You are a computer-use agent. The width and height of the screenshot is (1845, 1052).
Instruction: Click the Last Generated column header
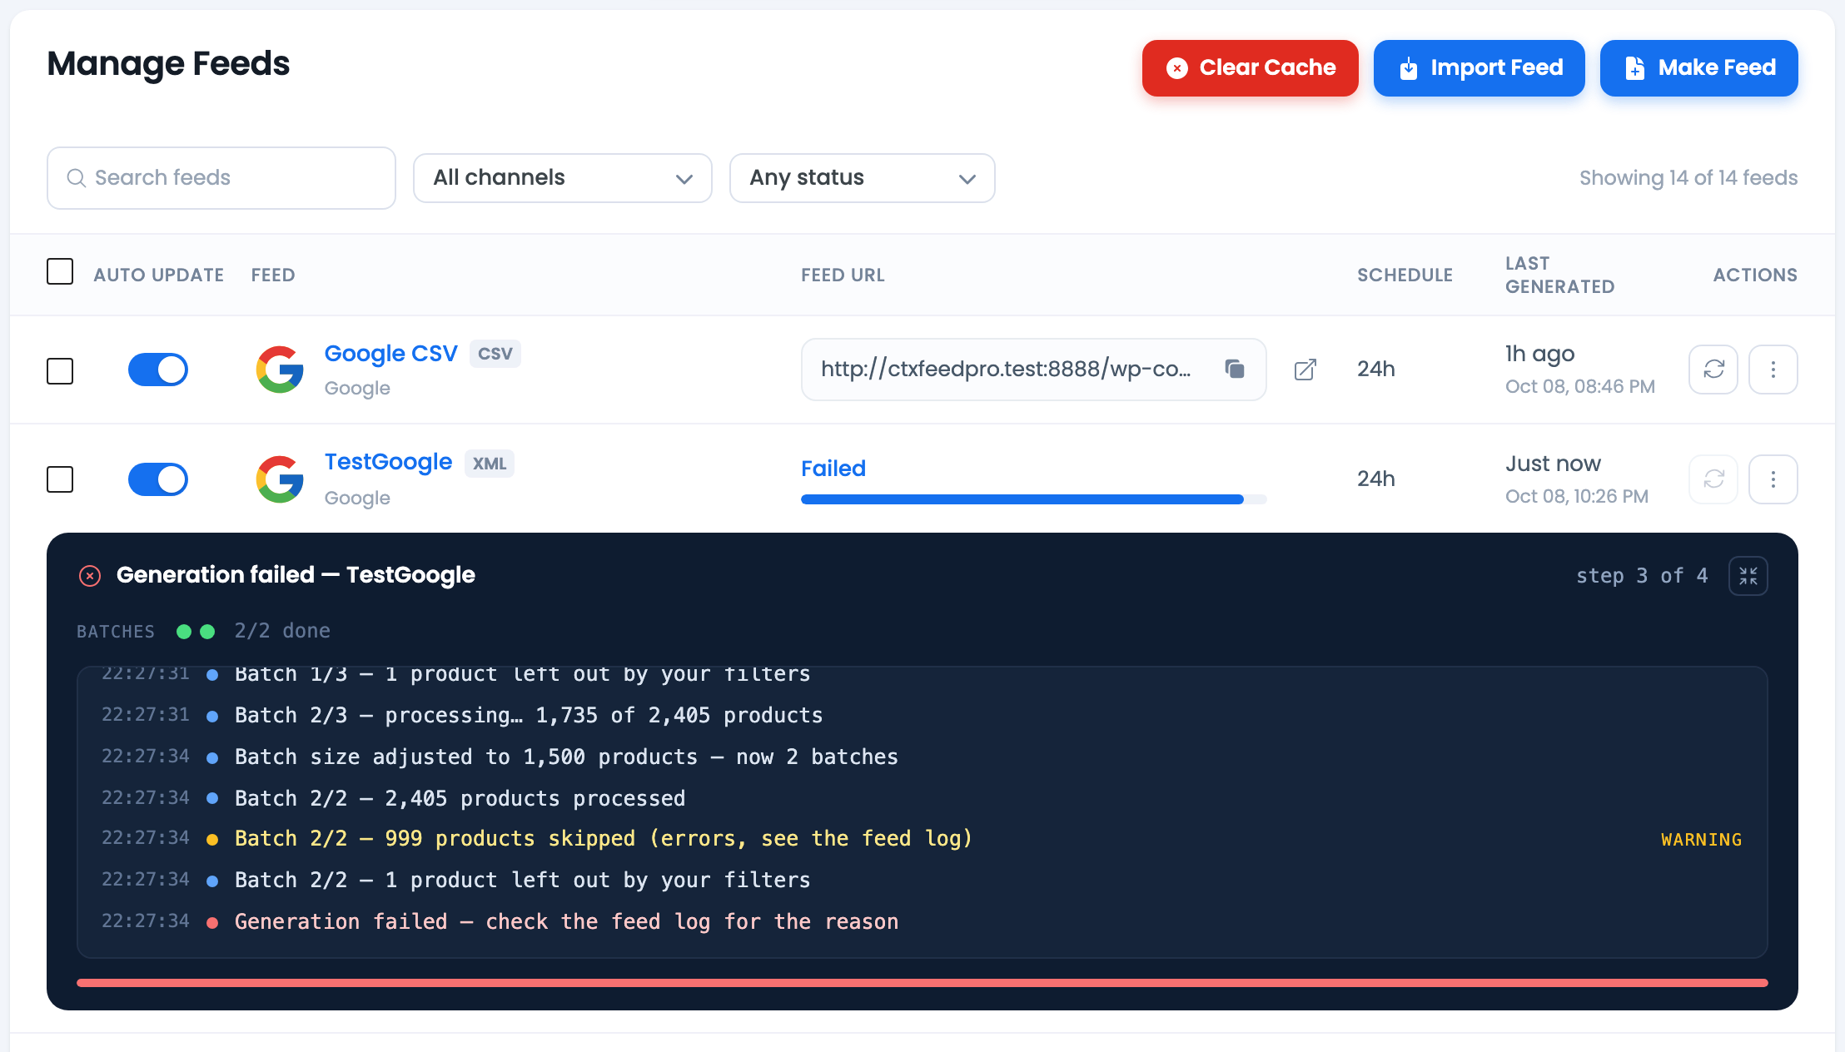coord(1559,275)
